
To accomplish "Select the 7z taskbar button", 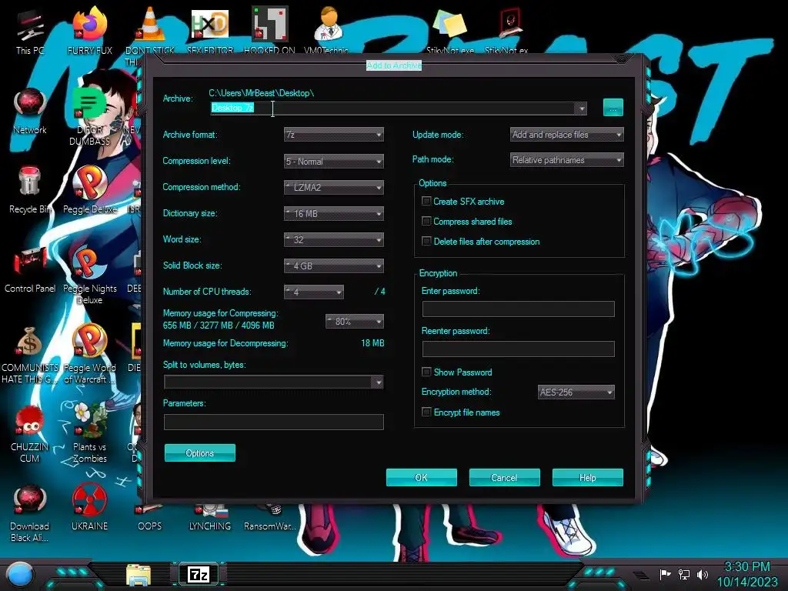I will 199,574.
